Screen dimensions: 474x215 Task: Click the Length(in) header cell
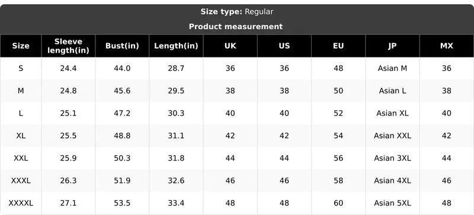click(x=176, y=46)
